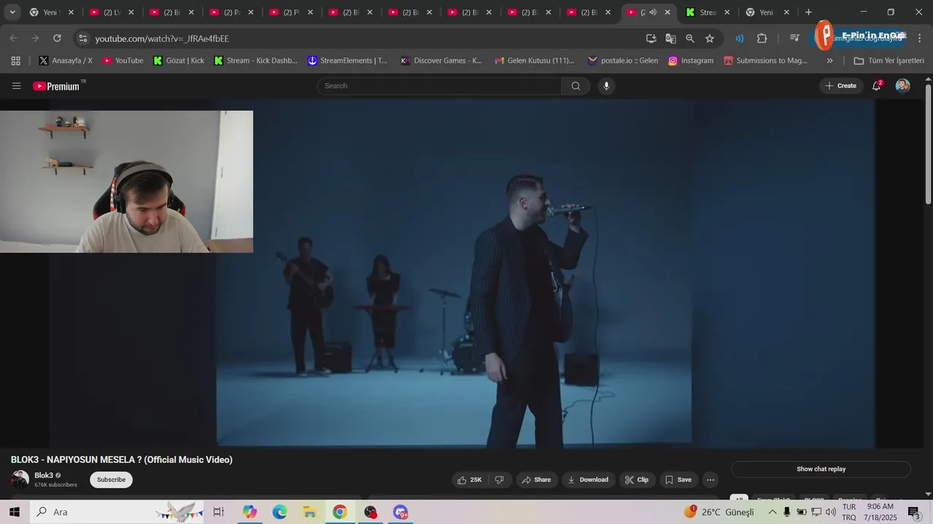Save the video to a playlist
The width and height of the screenshot is (933, 524).
coord(678,480)
